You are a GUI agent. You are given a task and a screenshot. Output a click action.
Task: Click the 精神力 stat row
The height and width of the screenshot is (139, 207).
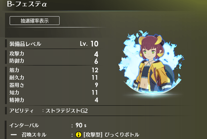tap(54, 100)
